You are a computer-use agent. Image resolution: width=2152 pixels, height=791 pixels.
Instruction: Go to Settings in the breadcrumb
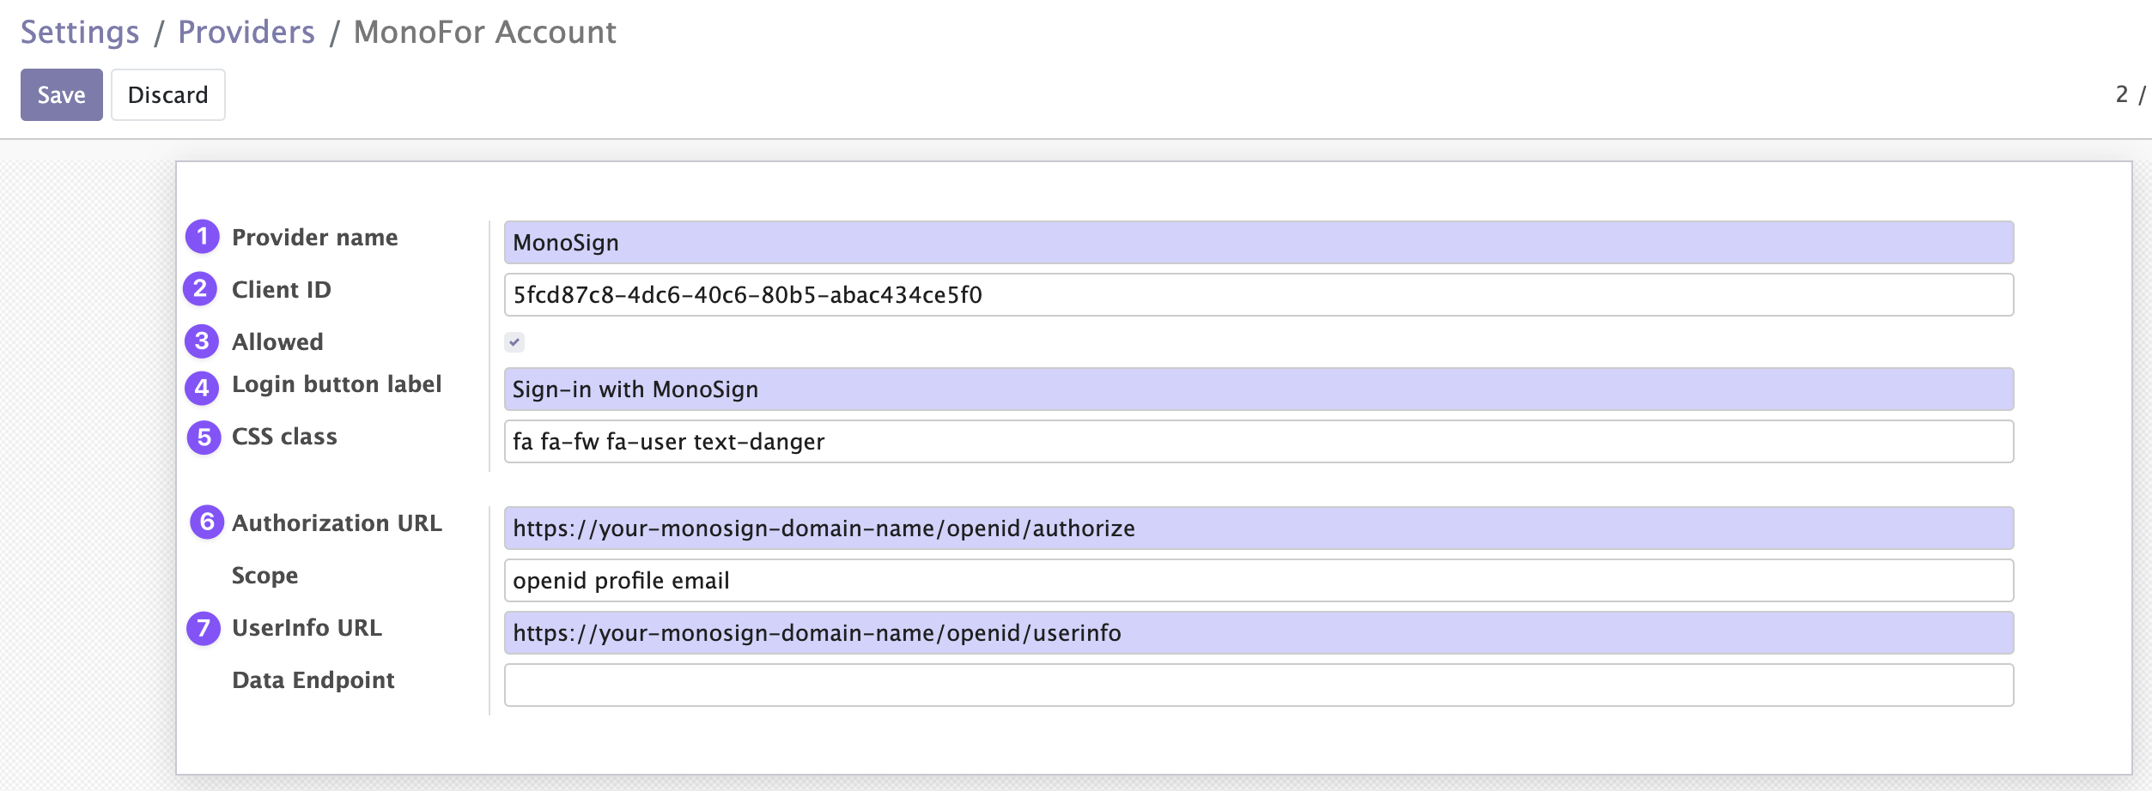point(80,32)
